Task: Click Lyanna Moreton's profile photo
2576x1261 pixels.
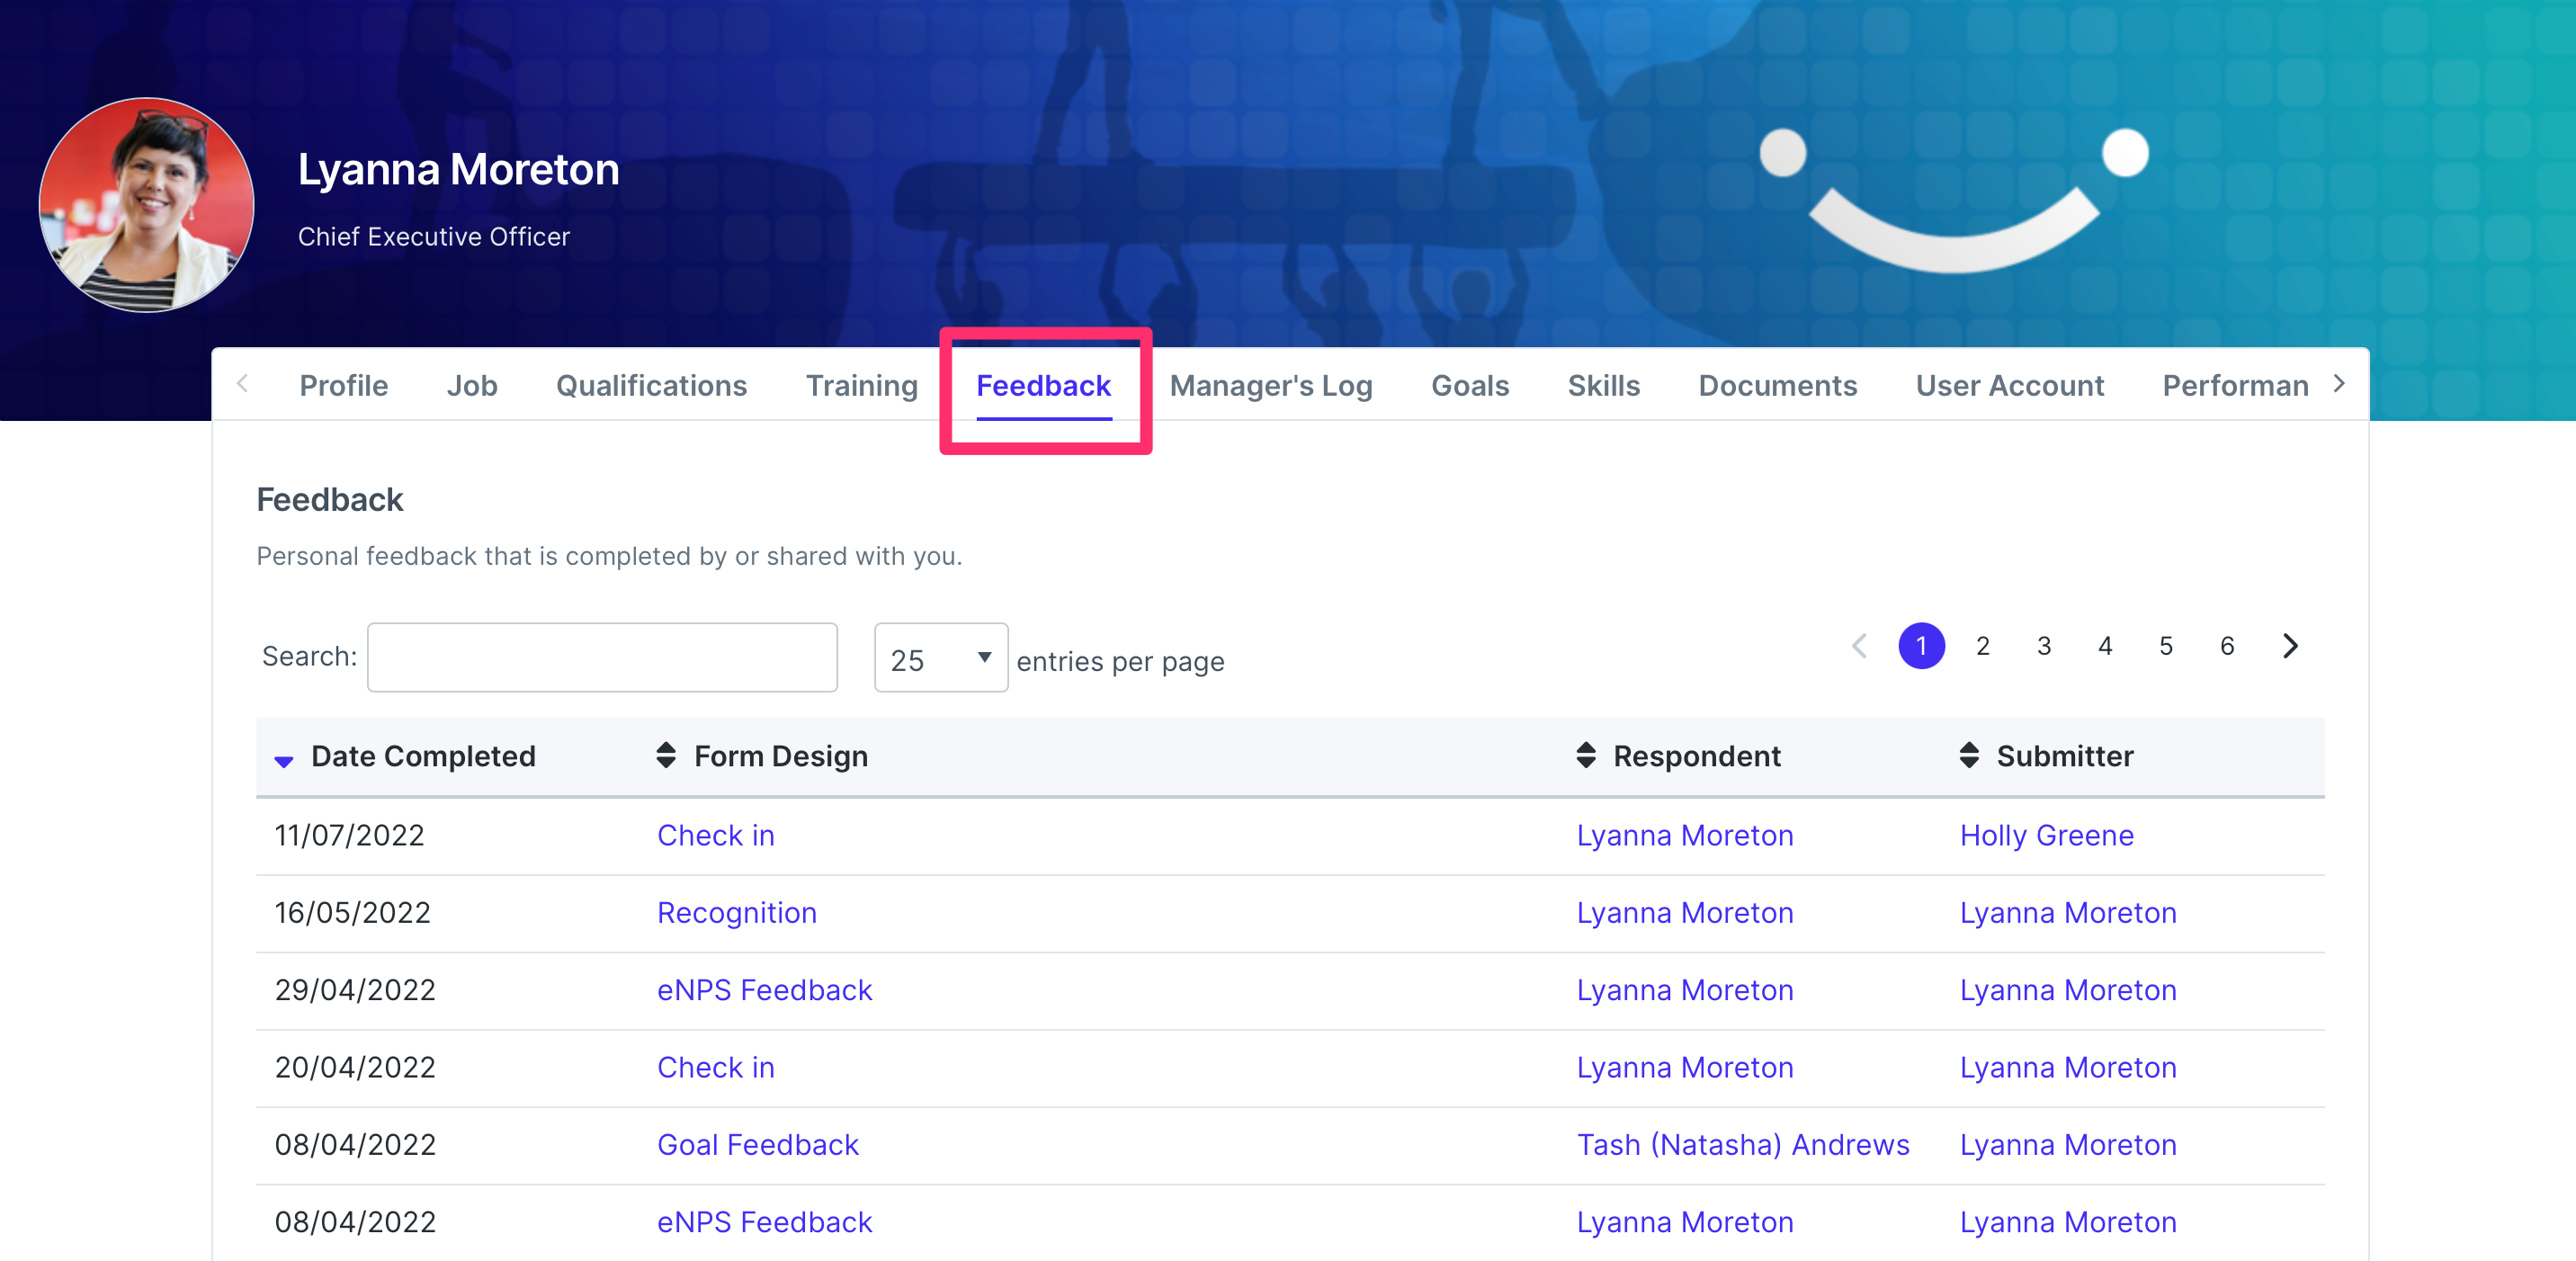Action: [x=146, y=205]
